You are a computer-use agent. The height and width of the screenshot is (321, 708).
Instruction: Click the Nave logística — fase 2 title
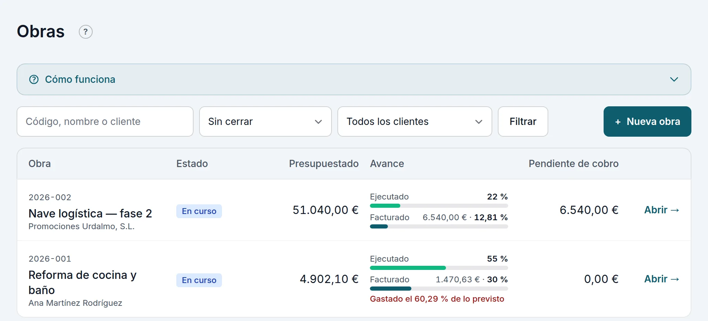90,213
